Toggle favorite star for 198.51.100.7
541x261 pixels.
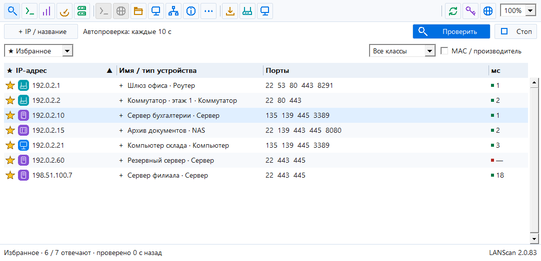pos(10,175)
